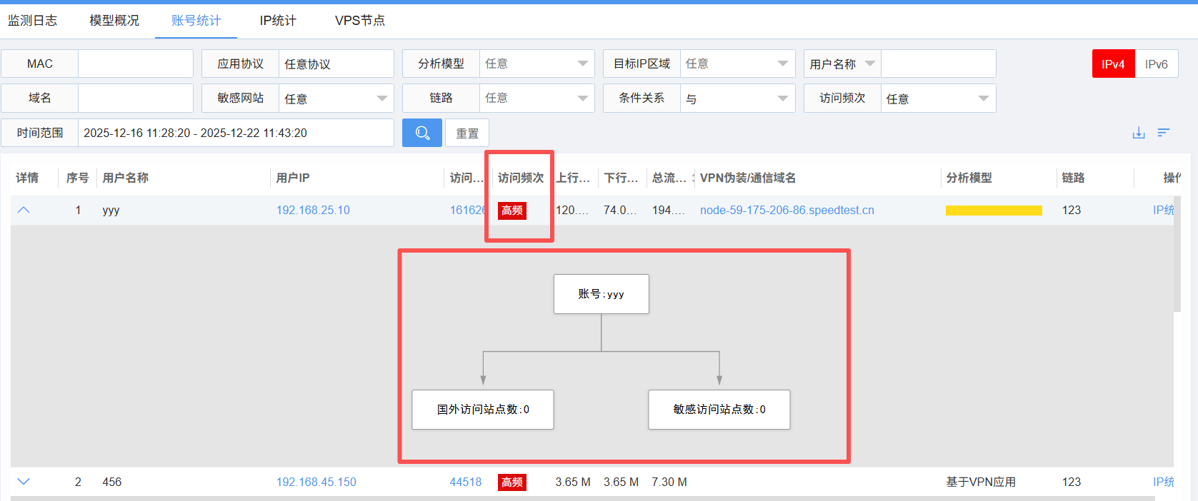The height and width of the screenshot is (501, 1198).
Task: Click the 账号:yyy node in diagram
Action: click(x=601, y=294)
